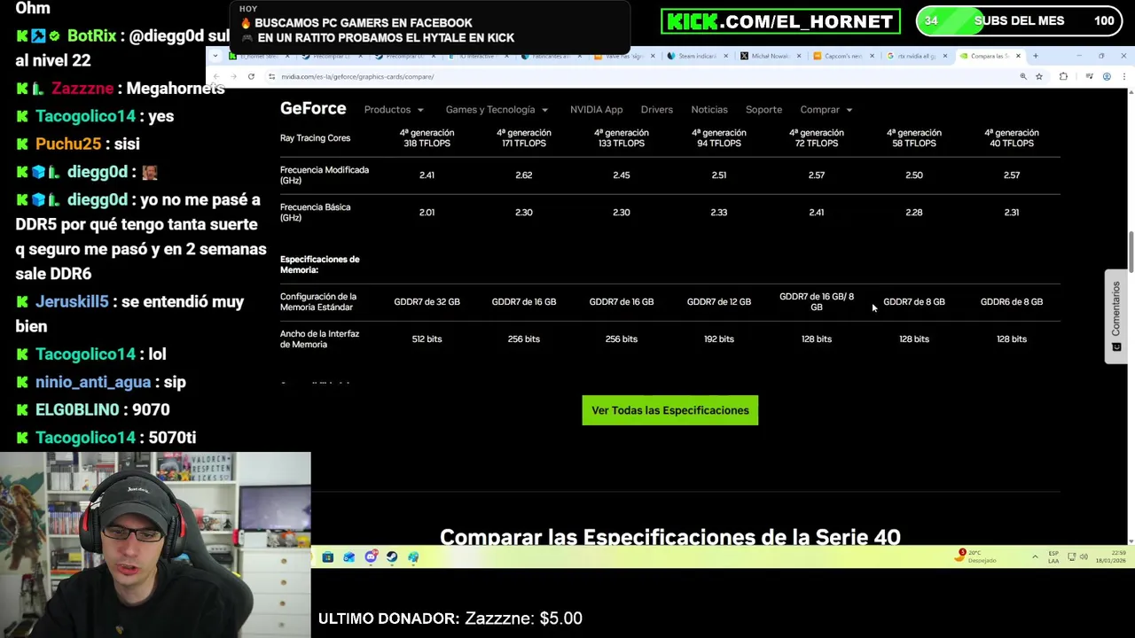The image size is (1135, 638).
Task: Click the page vertical scrollbar thumb
Action: [1131, 253]
